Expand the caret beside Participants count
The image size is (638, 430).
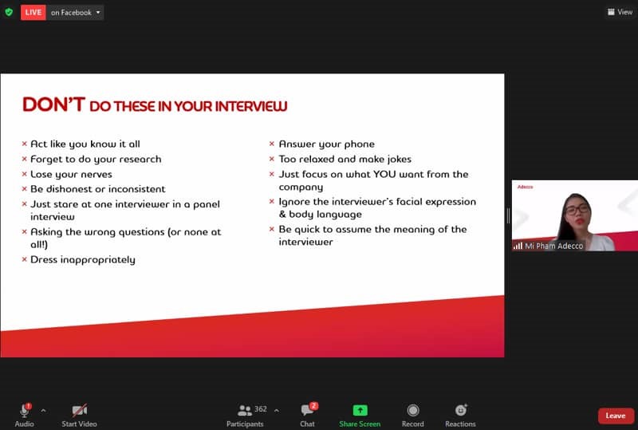coord(276,410)
